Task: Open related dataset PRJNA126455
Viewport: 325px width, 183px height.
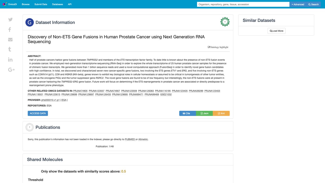Action: [103, 95]
